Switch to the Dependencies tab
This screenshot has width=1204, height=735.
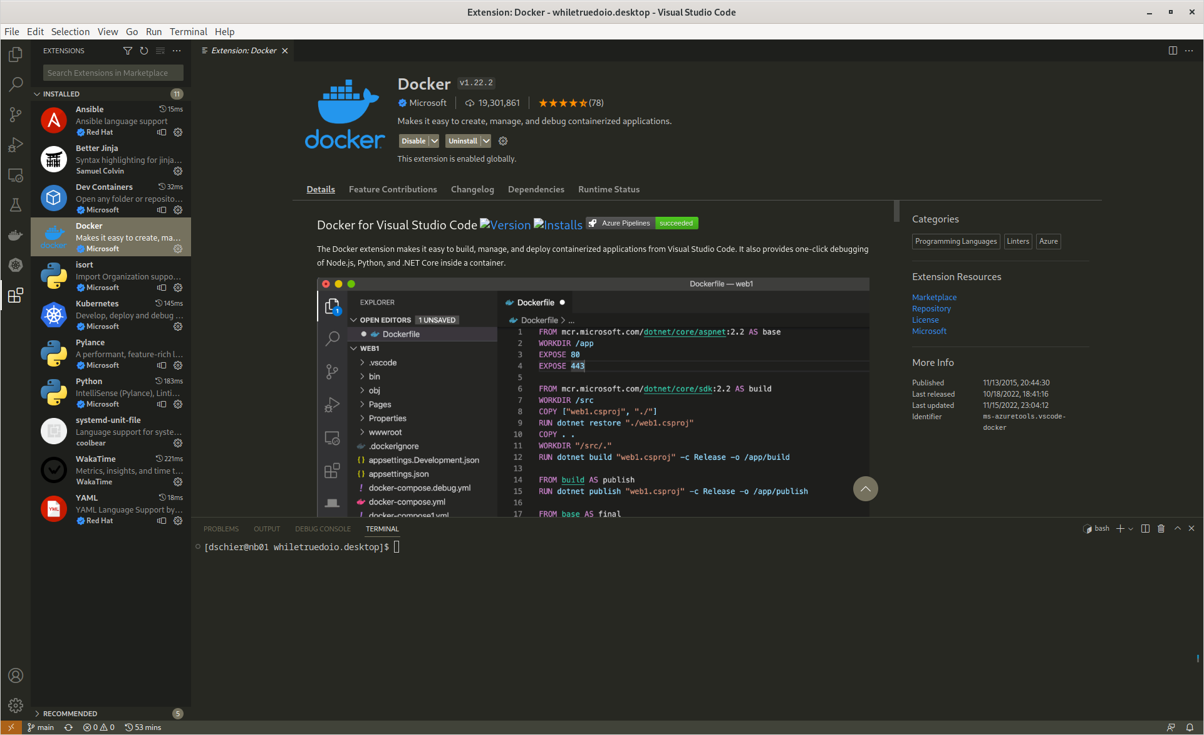(x=536, y=189)
